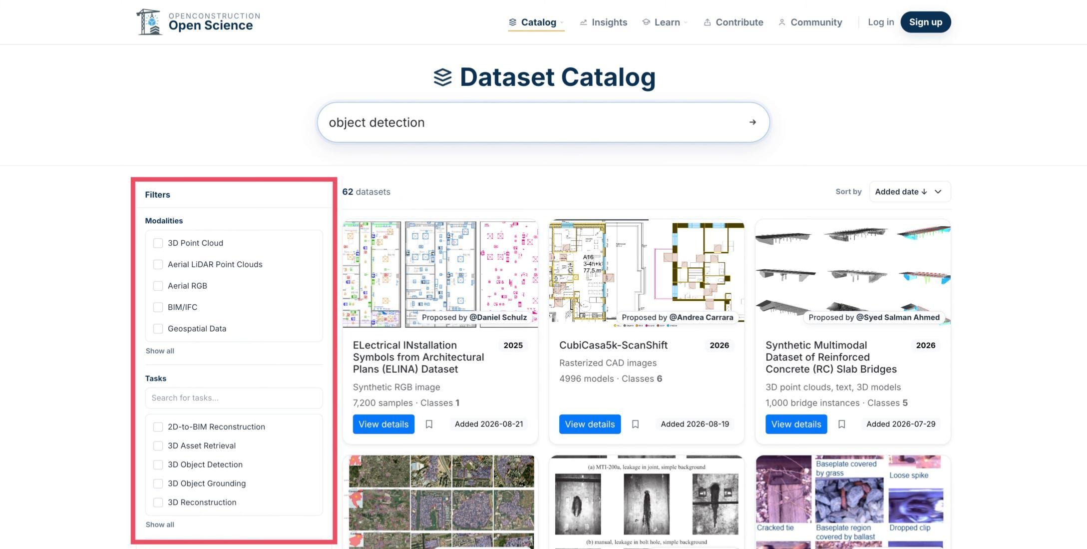View details of CubiCasa5k-ScanShift
Image resolution: width=1087 pixels, height=549 pixels.
tap(590, 424)
